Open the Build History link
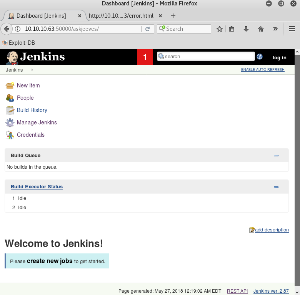Screen dimensions: 300x295 (x=32, y=110)
